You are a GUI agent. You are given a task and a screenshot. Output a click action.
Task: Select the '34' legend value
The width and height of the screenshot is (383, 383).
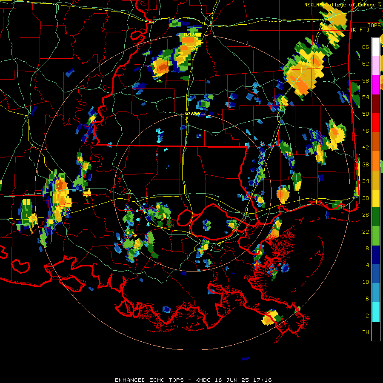click(x=366, y=181)
